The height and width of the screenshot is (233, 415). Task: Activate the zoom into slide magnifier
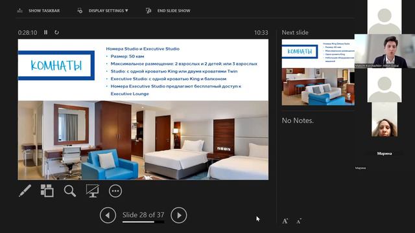pos(70,191)
